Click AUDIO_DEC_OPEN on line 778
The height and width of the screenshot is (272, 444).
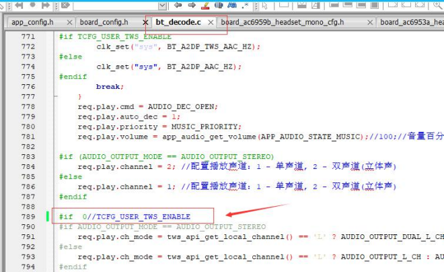coord(181,107)
